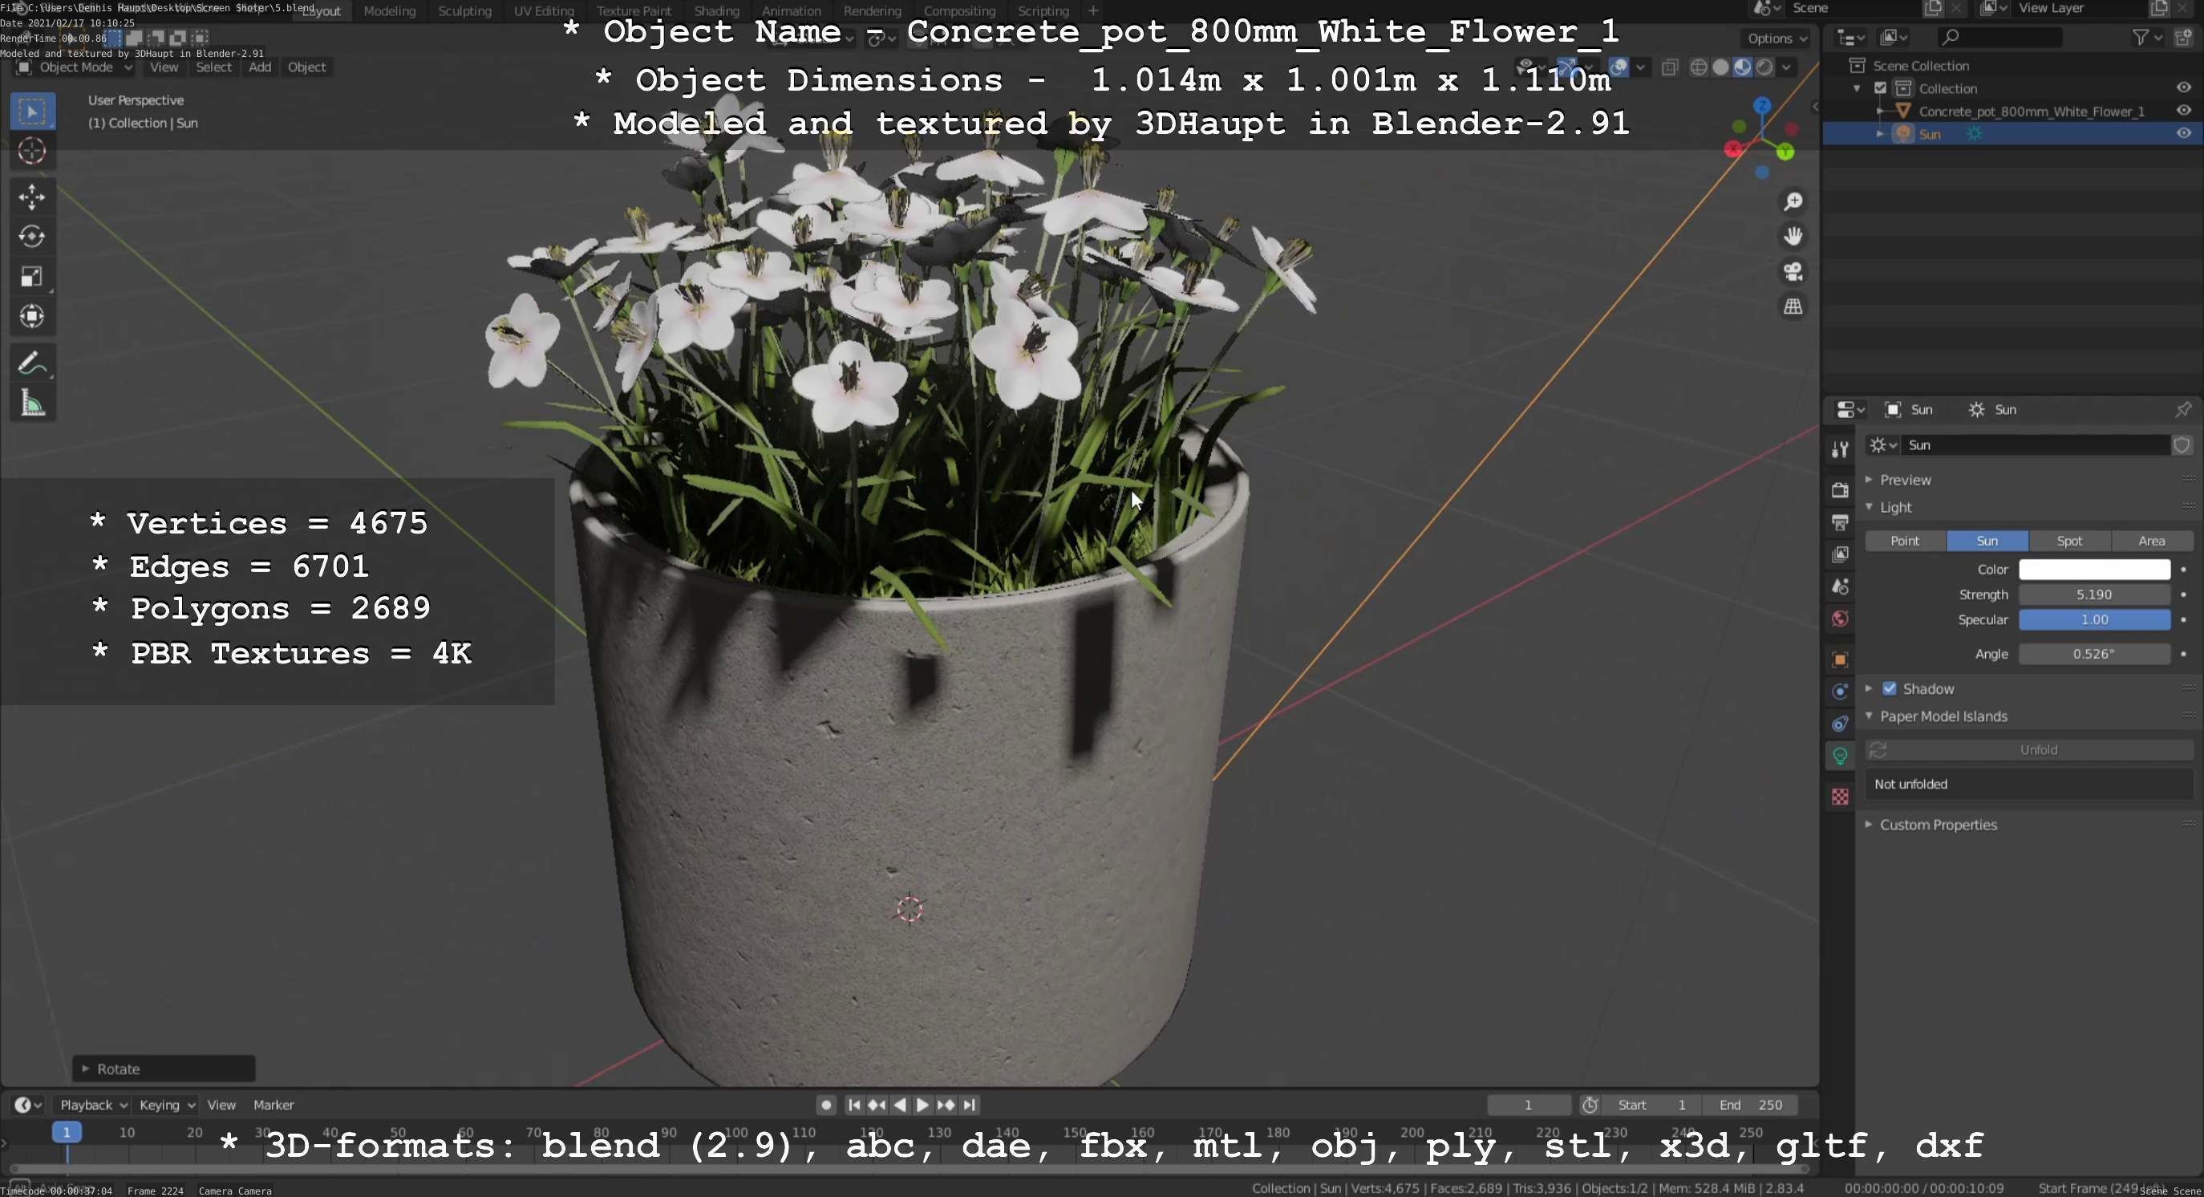Choose the Rotate tool in toolbar
2204x1197 pixels.
(33, 236)
